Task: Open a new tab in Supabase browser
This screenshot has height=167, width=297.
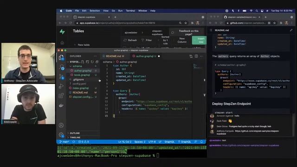Action: [115, 17]
